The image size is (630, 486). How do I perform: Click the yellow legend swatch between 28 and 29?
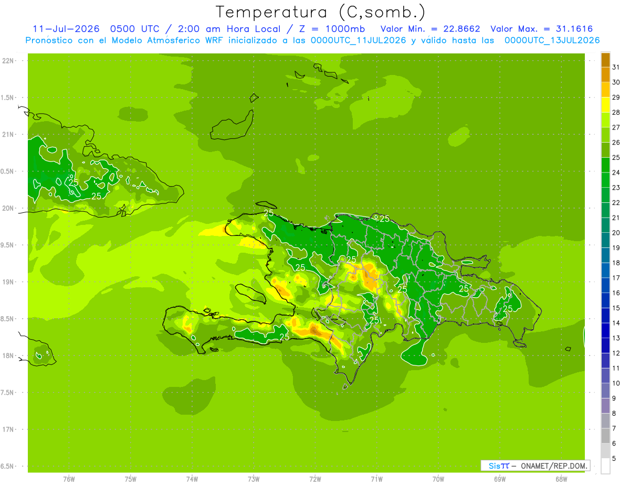coord(605,105)
